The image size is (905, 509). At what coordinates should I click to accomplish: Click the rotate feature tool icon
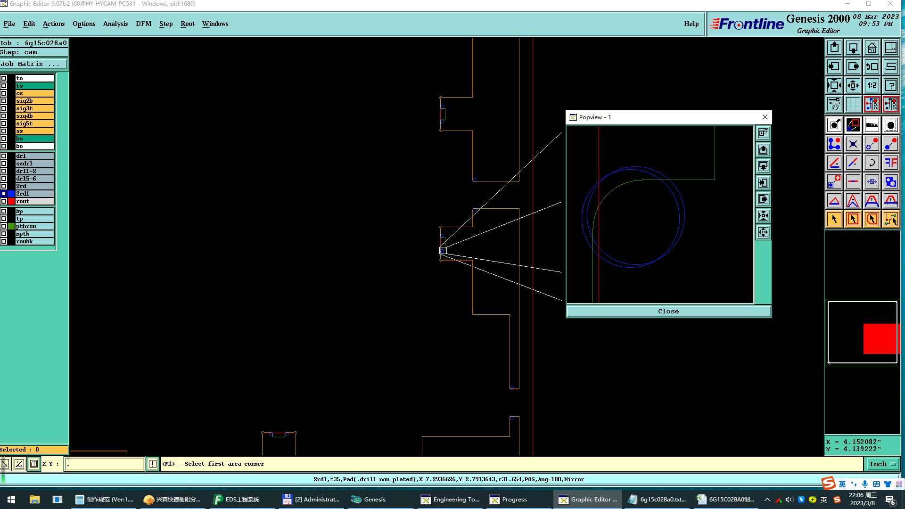coord(872,163)
